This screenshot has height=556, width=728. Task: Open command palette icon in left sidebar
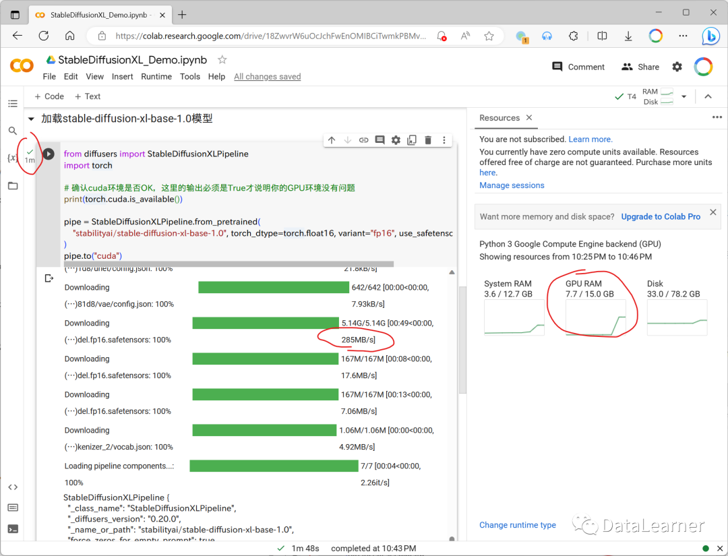(x=13, y=507)
